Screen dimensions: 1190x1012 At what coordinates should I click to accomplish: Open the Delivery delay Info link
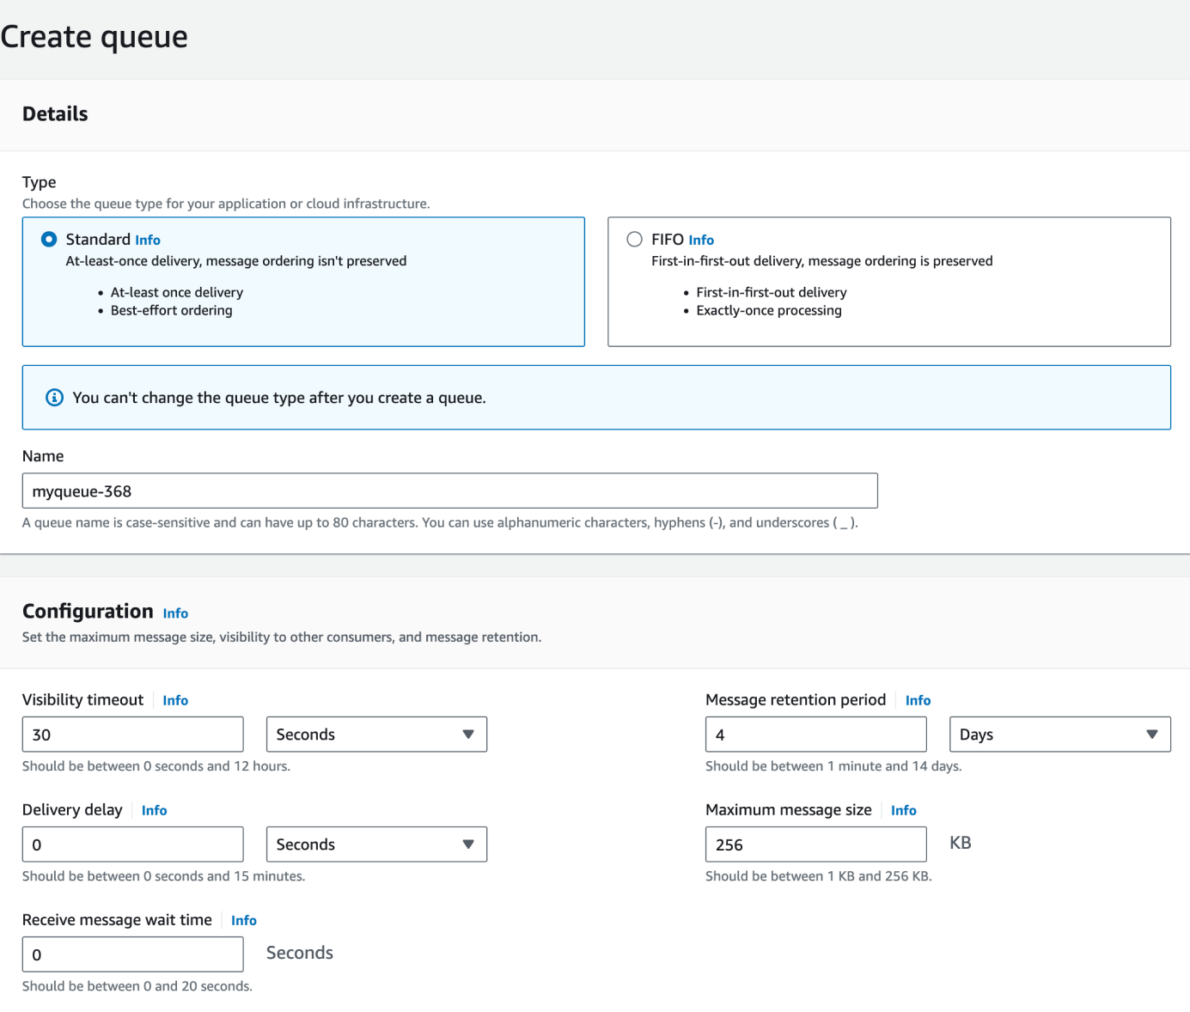[x=154, y=809]
